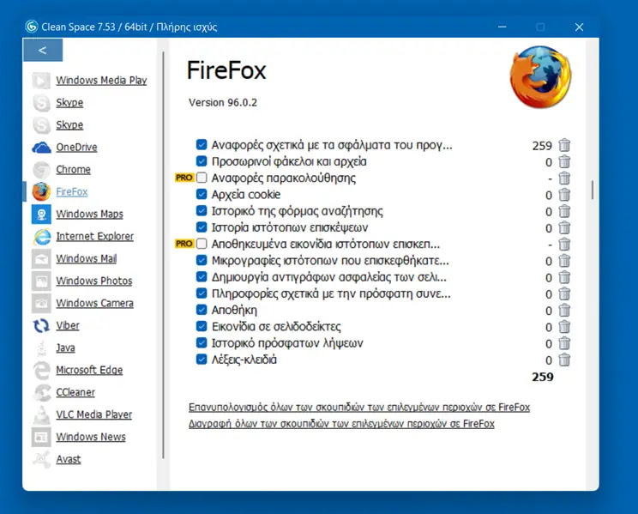Click the Windows Photos icon
The image size is (638, 514).
(41, 281)
